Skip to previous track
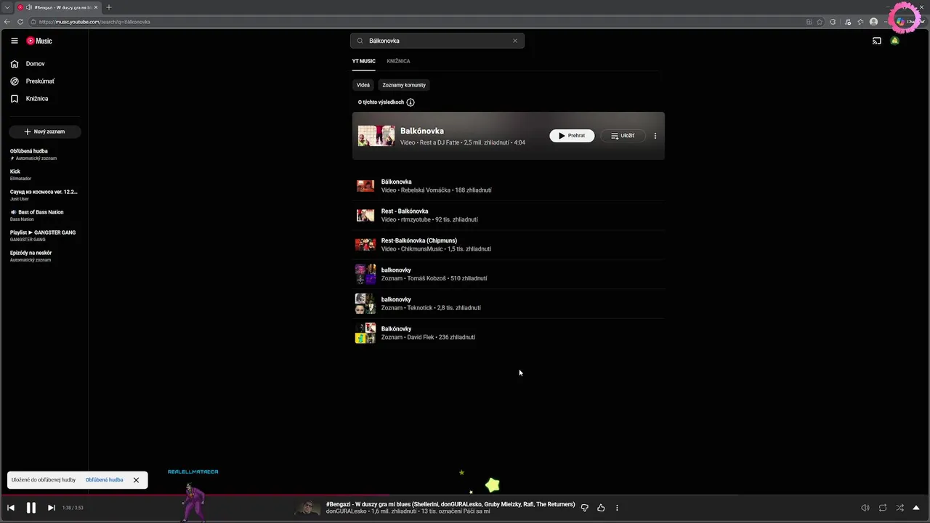Viewport: 930px width, 523px height. pos(11,508)
